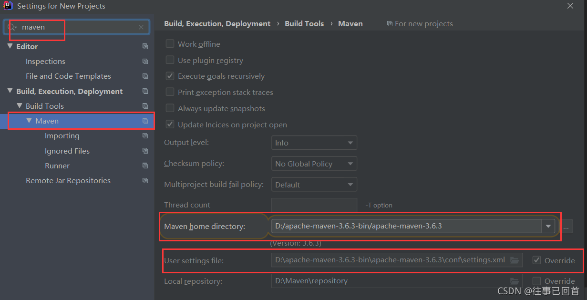Image resolution: width=587 pixels, height=300 pixels.
Task: Open search history magnifier icon
Action: (x=12, y=27)
